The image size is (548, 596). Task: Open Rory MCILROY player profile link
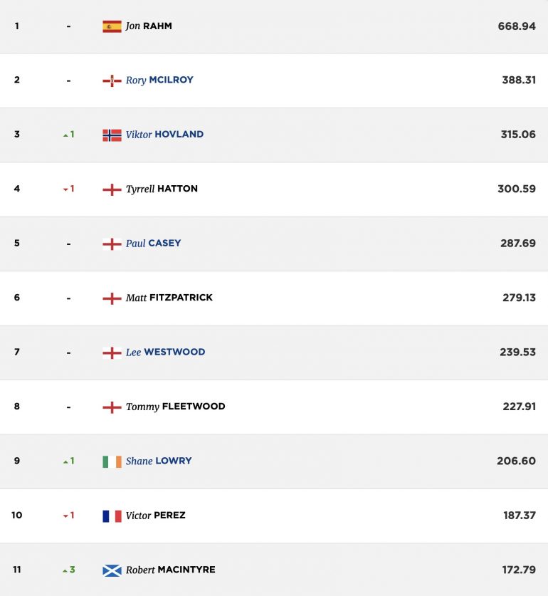[x=159, y=80]
